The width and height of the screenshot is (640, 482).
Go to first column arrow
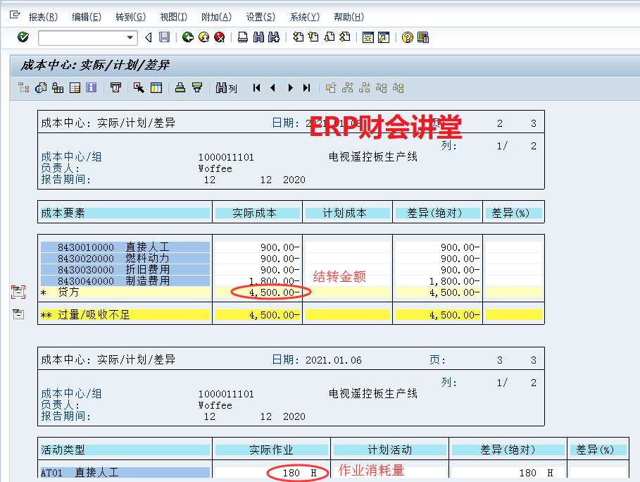(x=257, y=88)
